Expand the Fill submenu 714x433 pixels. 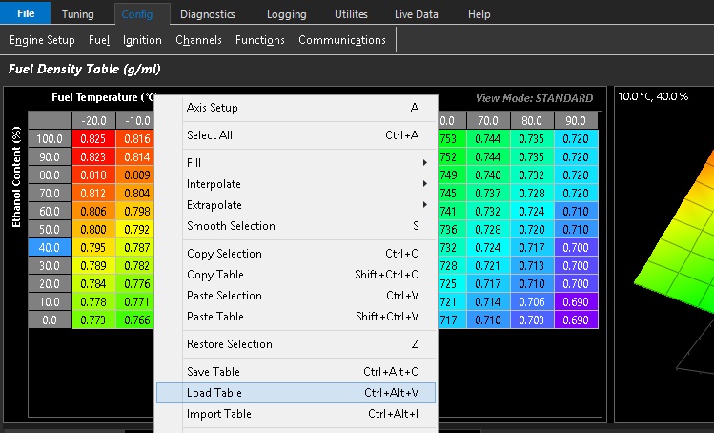coord(296,163)
